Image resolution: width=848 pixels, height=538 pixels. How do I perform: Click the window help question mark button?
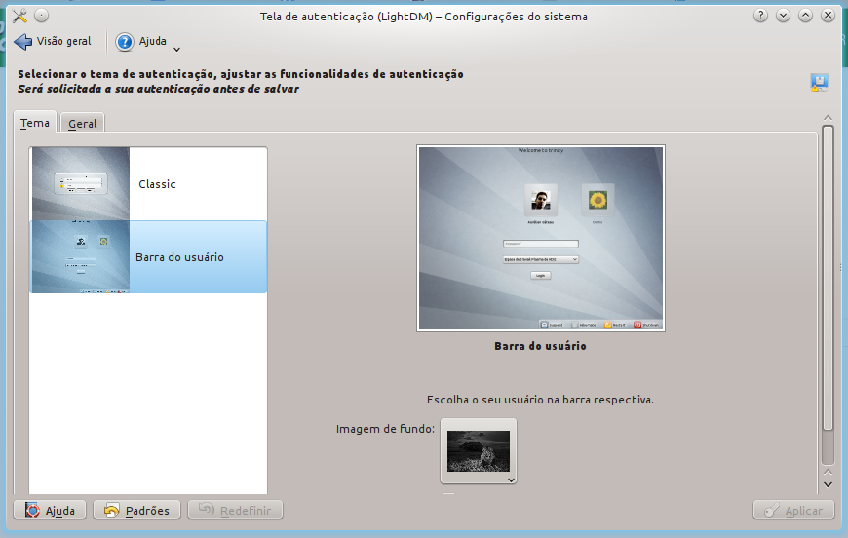(760, 16)
